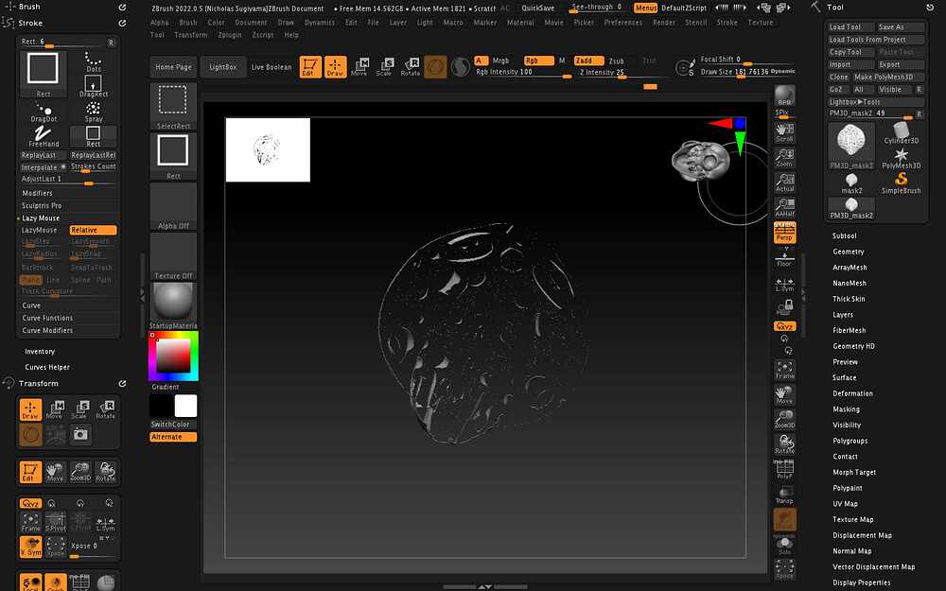Activate Edit mode on the top shelf

click(310, 67)
